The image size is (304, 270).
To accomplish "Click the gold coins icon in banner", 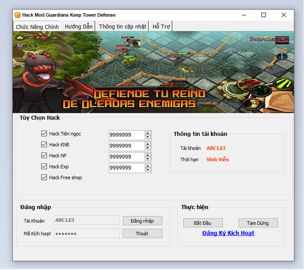I will [20, 38].
